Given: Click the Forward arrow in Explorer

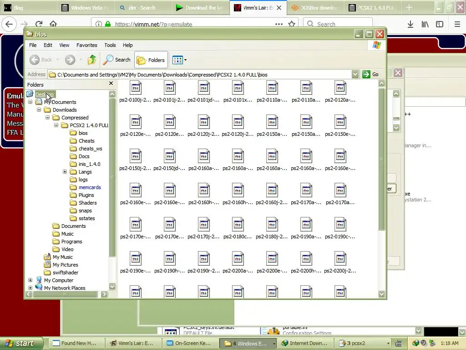Looking at the screenshot, I should tap(70, 60).
